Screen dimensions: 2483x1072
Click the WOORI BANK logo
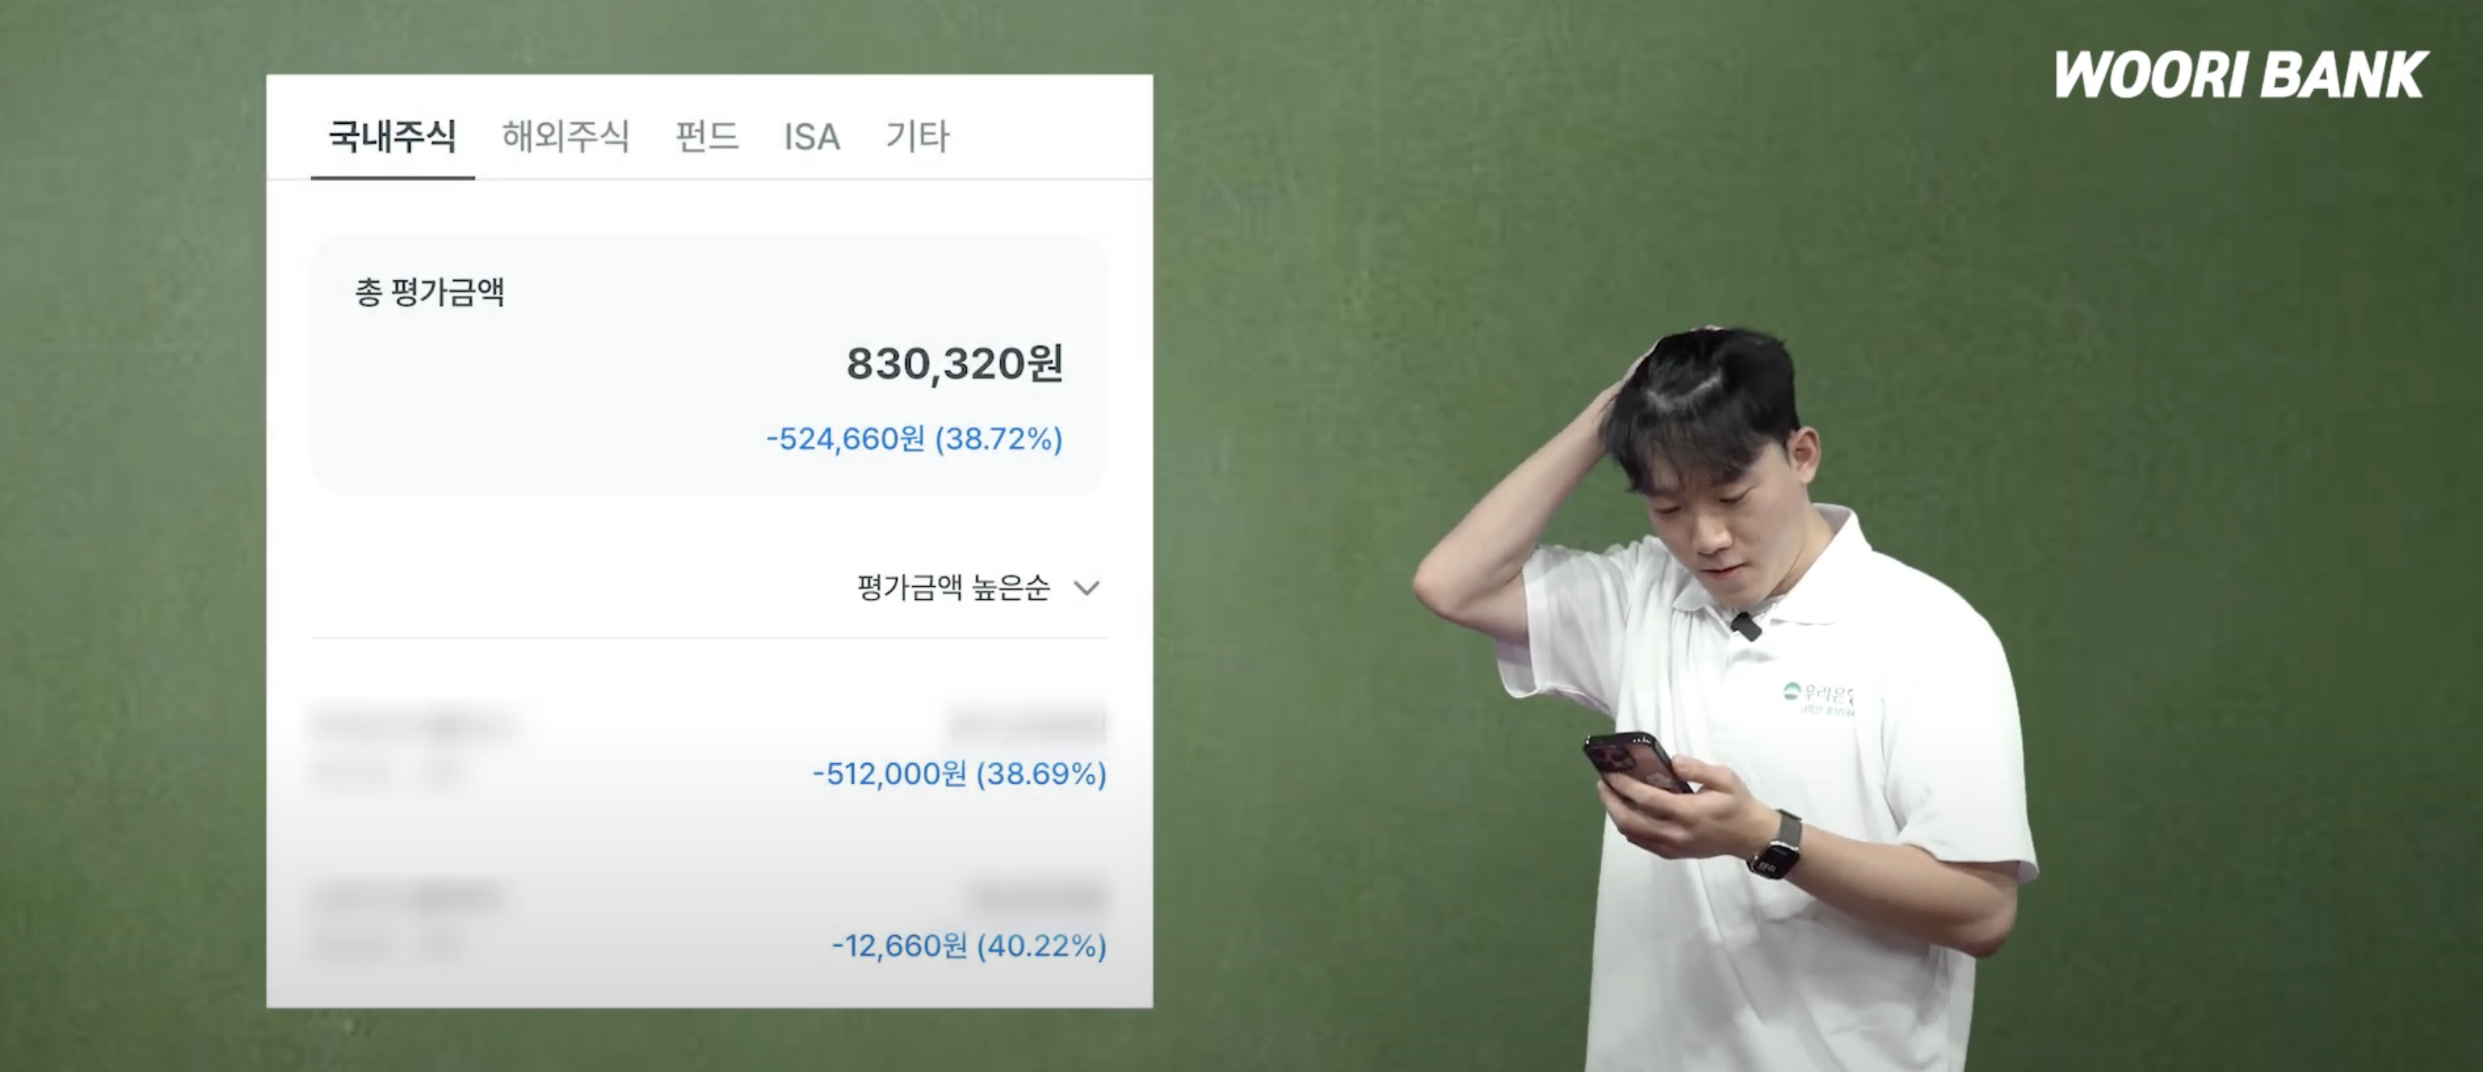coord(2241,75)
